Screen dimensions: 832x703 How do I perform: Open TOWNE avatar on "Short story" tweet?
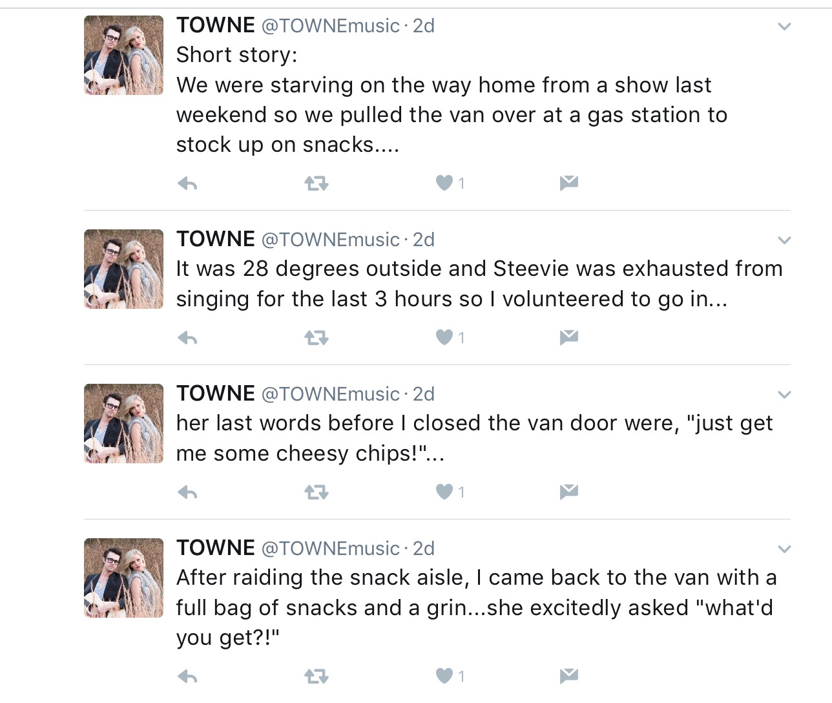pos(123,56)
